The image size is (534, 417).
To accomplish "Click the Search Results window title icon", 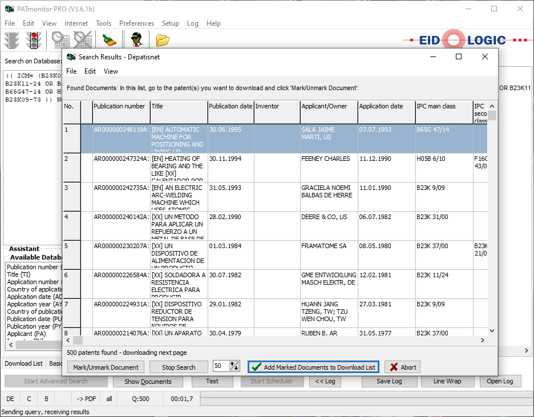I will (71, 57).
